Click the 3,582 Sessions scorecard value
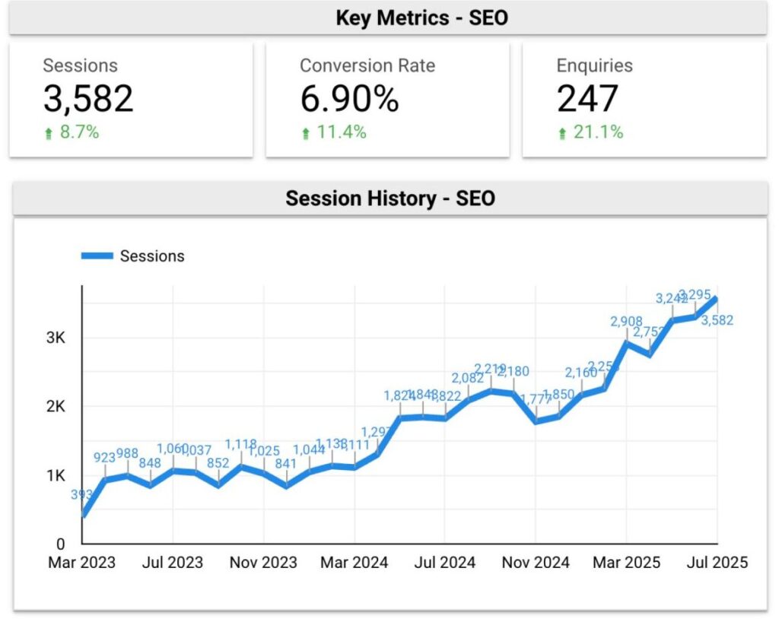The image size is (779, 619). click(88, 99)
